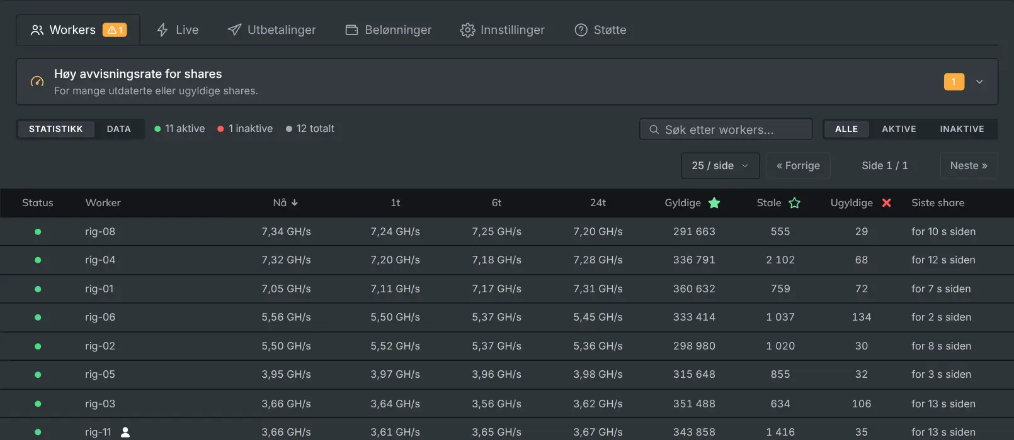Open worker rig-03
The width and height of the screenshot is (1014, 440).
click(100, 404)
